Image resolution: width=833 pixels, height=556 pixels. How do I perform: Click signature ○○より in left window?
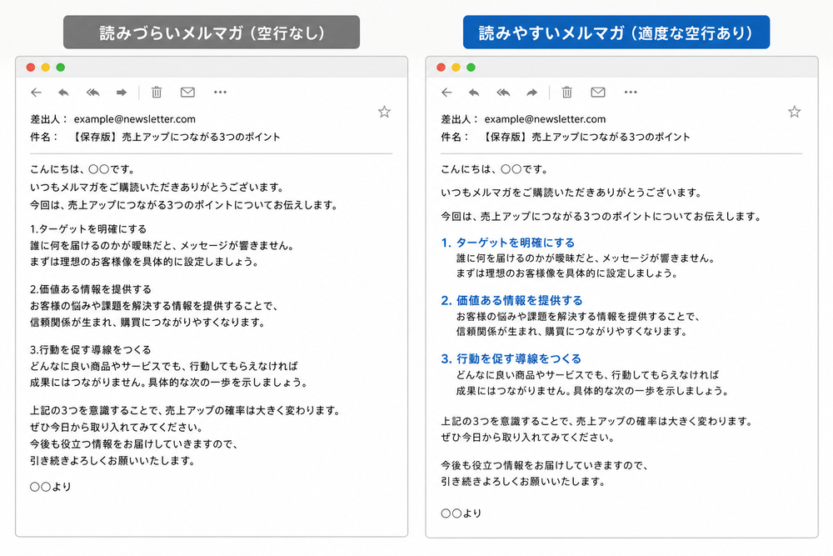(x=51, y=486)
